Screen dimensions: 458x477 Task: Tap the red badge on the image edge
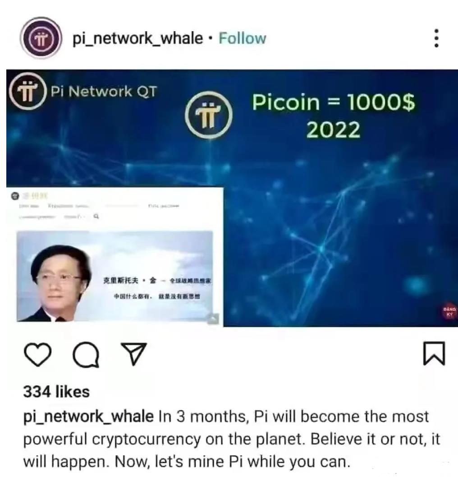point(449,311)
